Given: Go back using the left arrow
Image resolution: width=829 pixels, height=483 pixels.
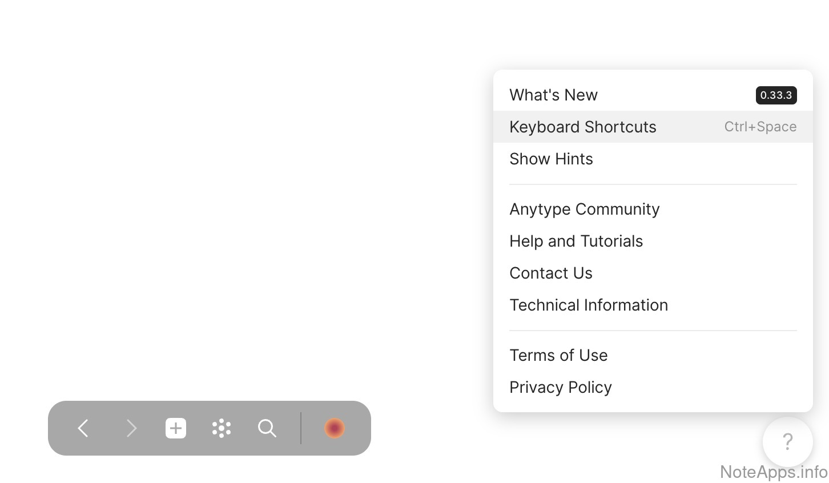Looking at the screenshot, I should tap(83, 428).
